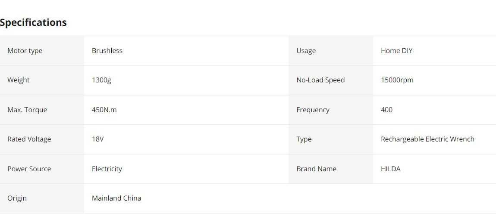The image size is (496, 223).
Task: Select the Weight label
Action: (x=19, y=80)
